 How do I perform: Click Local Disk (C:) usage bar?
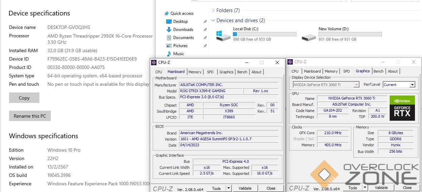[x=265, y=34]
